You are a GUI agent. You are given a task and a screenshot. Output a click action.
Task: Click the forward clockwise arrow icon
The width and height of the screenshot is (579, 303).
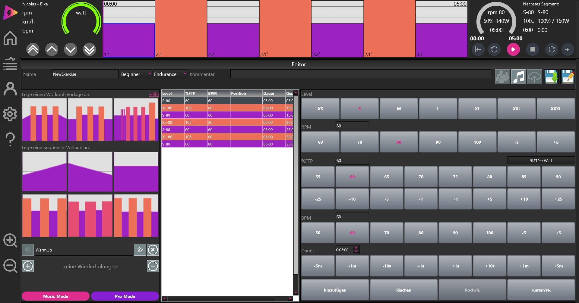coord(552,49)
